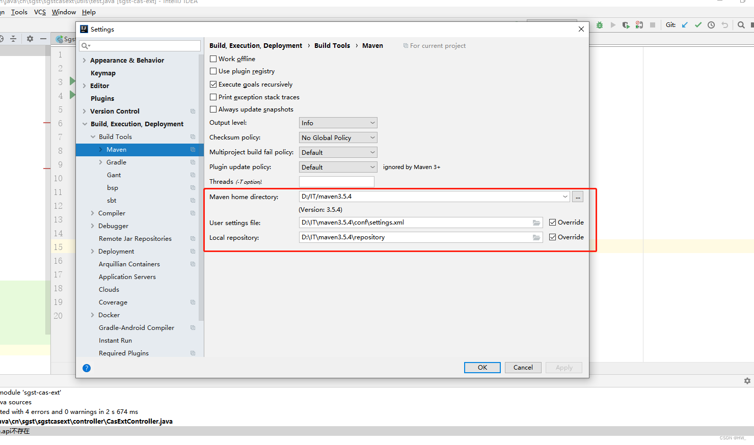The image size is (754, 445).
Task: Click Settings search input field
Action: coord(140,46)
